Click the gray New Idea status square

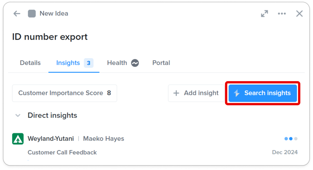[32, 14]
